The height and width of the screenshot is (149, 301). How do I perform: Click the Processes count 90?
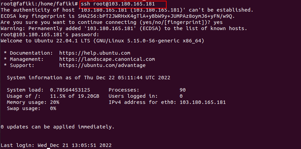click(183, 90)
